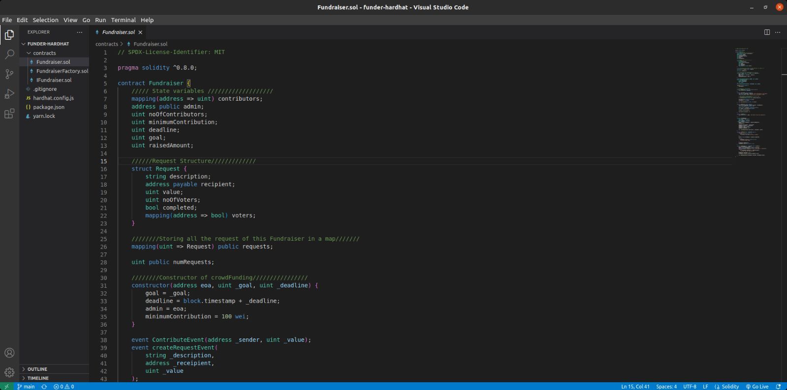This screenshot has width=787, height=390.
Task: Open the Accounts menu icon
Action: 9,353
